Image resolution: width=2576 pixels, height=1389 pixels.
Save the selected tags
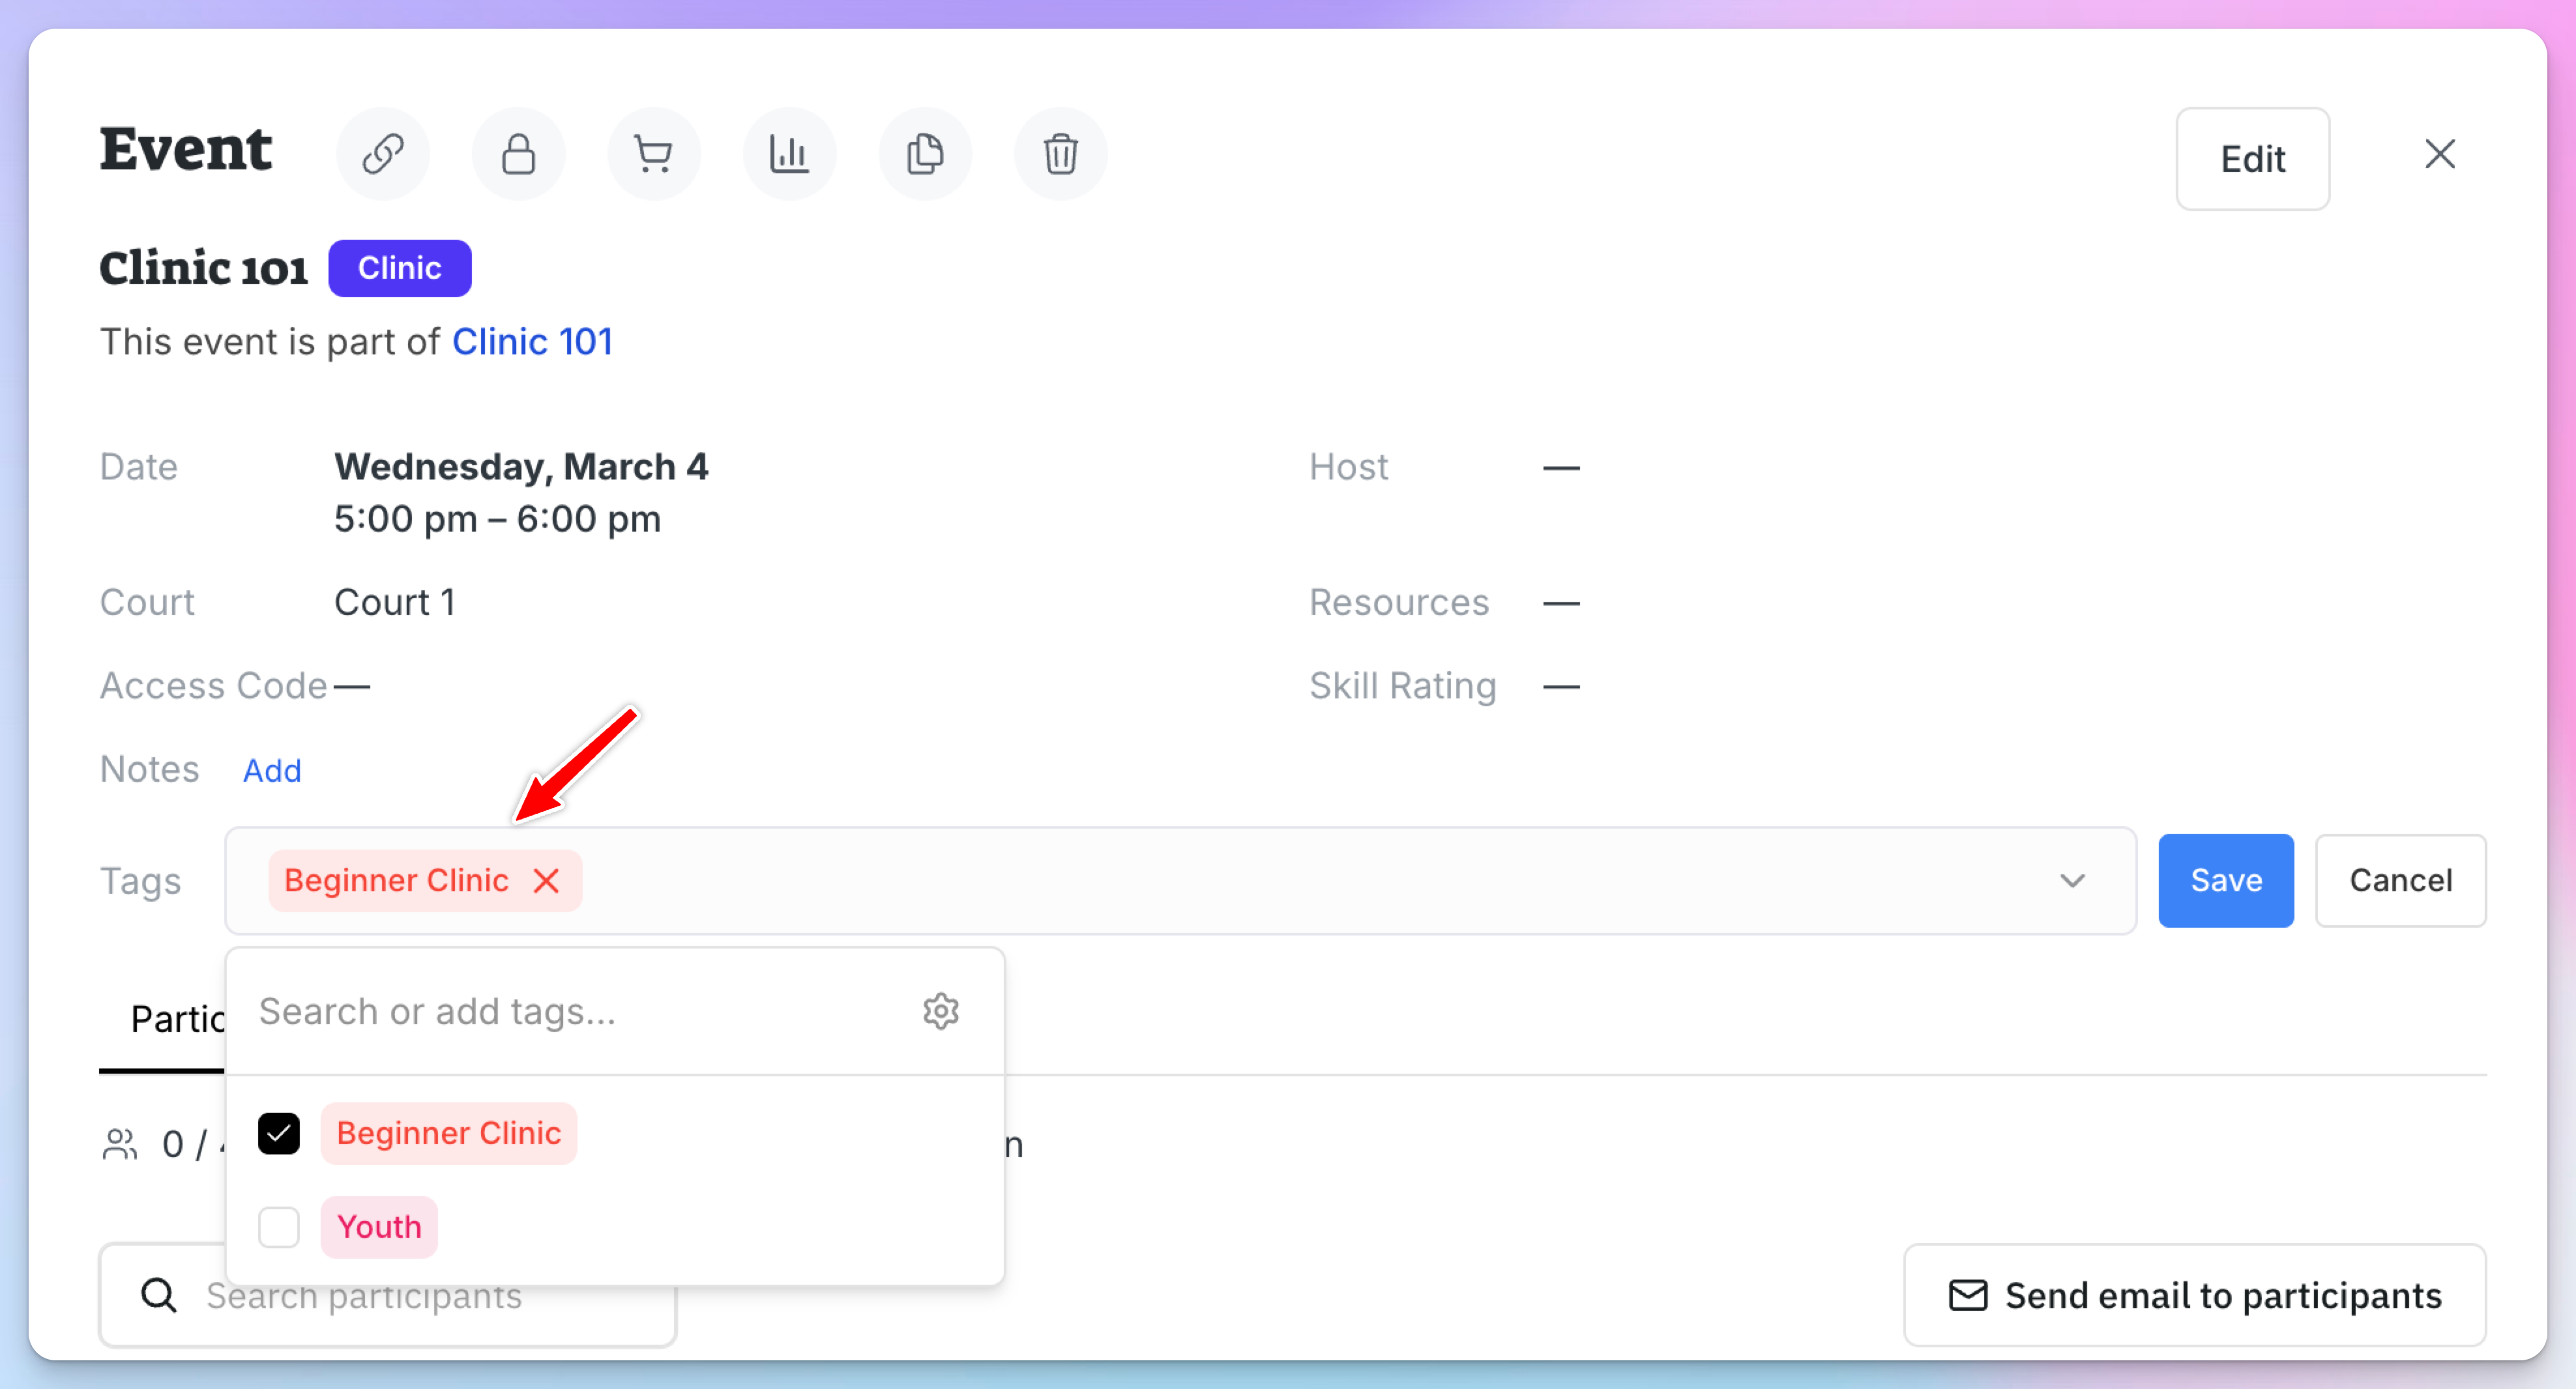[x=2226, y=880]
